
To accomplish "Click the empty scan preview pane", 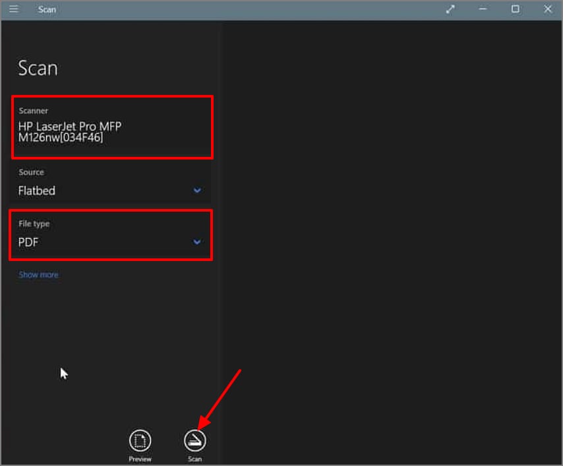I will pyautogui.click(x=392, y=243).
